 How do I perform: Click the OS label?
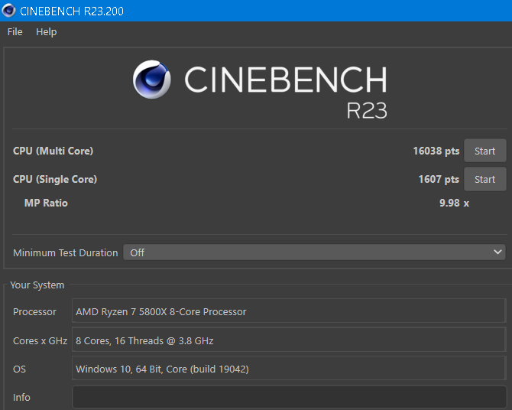[19, 369]
